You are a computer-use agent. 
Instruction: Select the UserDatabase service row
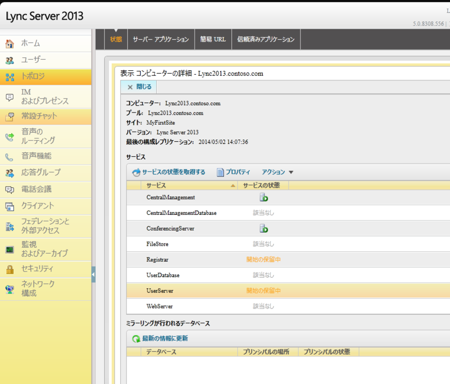click(x=288, y=275)
